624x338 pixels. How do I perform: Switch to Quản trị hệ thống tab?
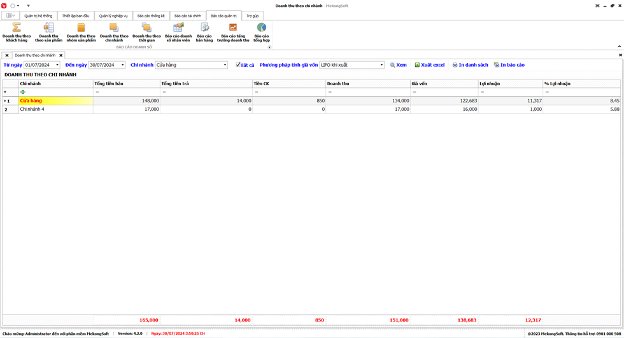(38, 16)
